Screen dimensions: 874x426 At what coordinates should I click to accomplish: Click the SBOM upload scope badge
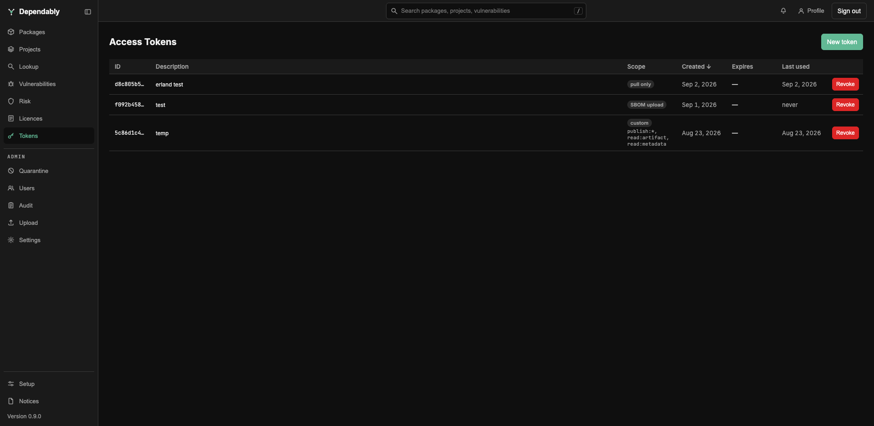[647, 105]
